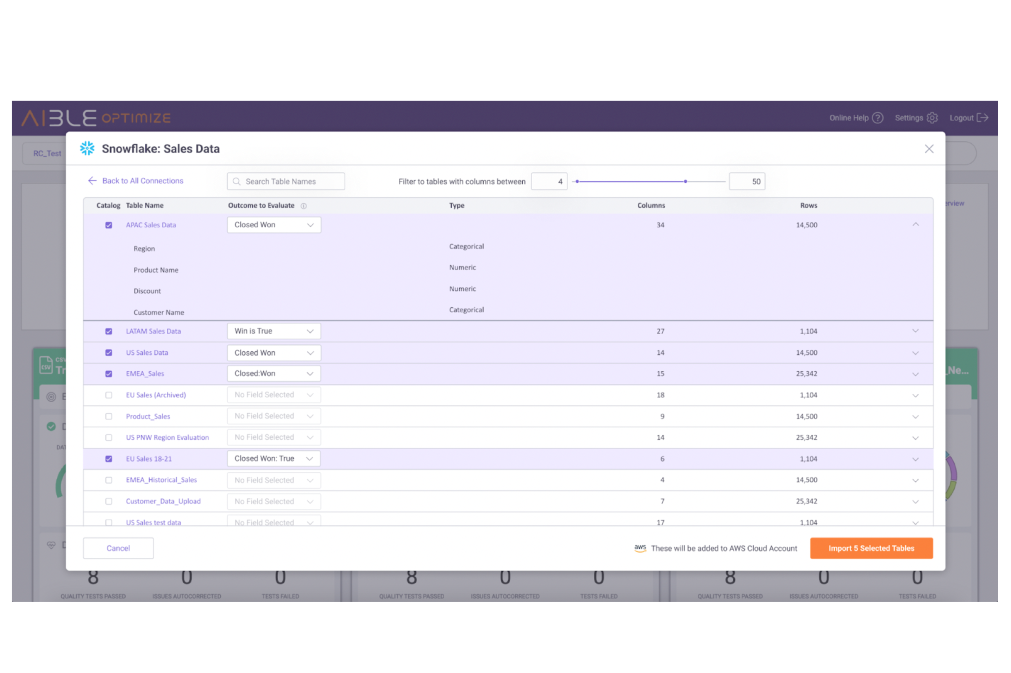Check the Product_Sales checkbox
The width and height of the screenshot is (1011, 673).
[x=108, y=416]
